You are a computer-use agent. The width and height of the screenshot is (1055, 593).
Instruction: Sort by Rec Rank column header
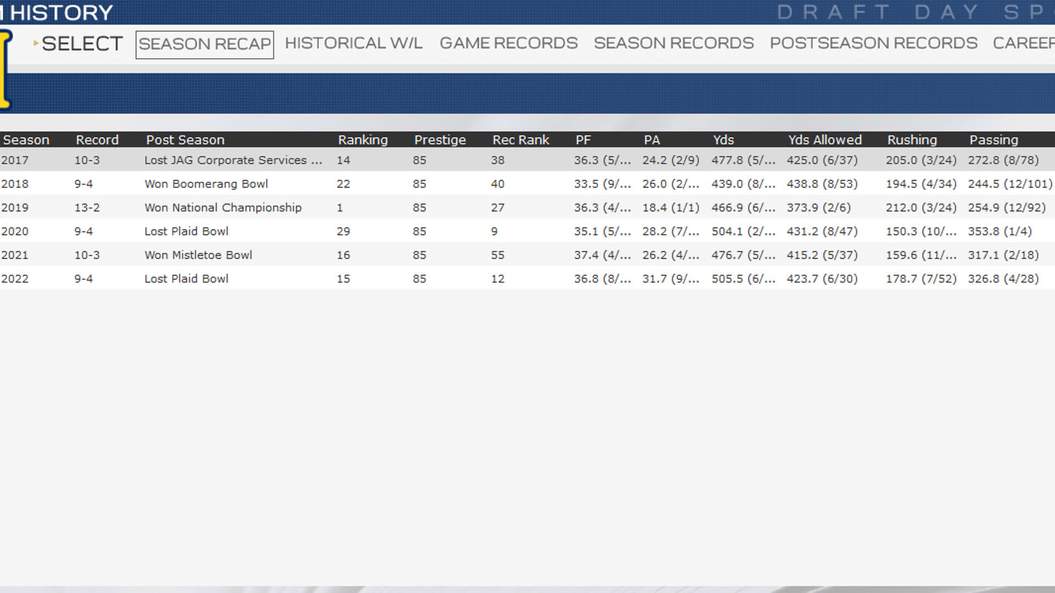pyautogui.click(x=520, y=140)
